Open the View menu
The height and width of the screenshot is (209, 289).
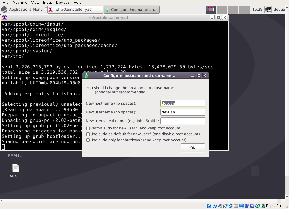tap(35, 2)
